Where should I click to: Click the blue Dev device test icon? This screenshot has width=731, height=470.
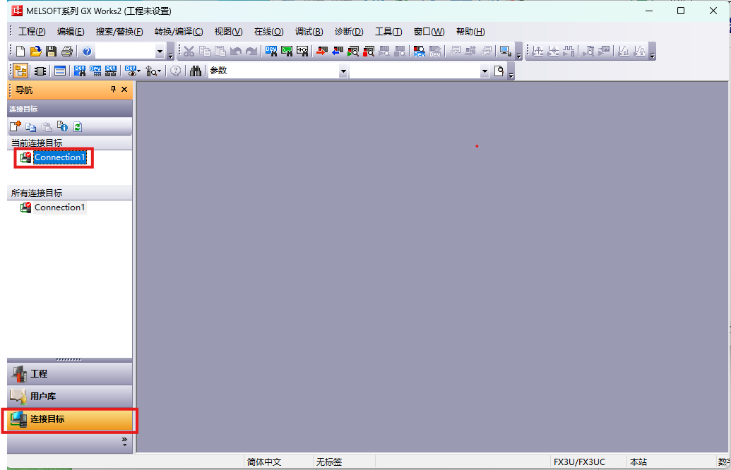coord(419,52)
